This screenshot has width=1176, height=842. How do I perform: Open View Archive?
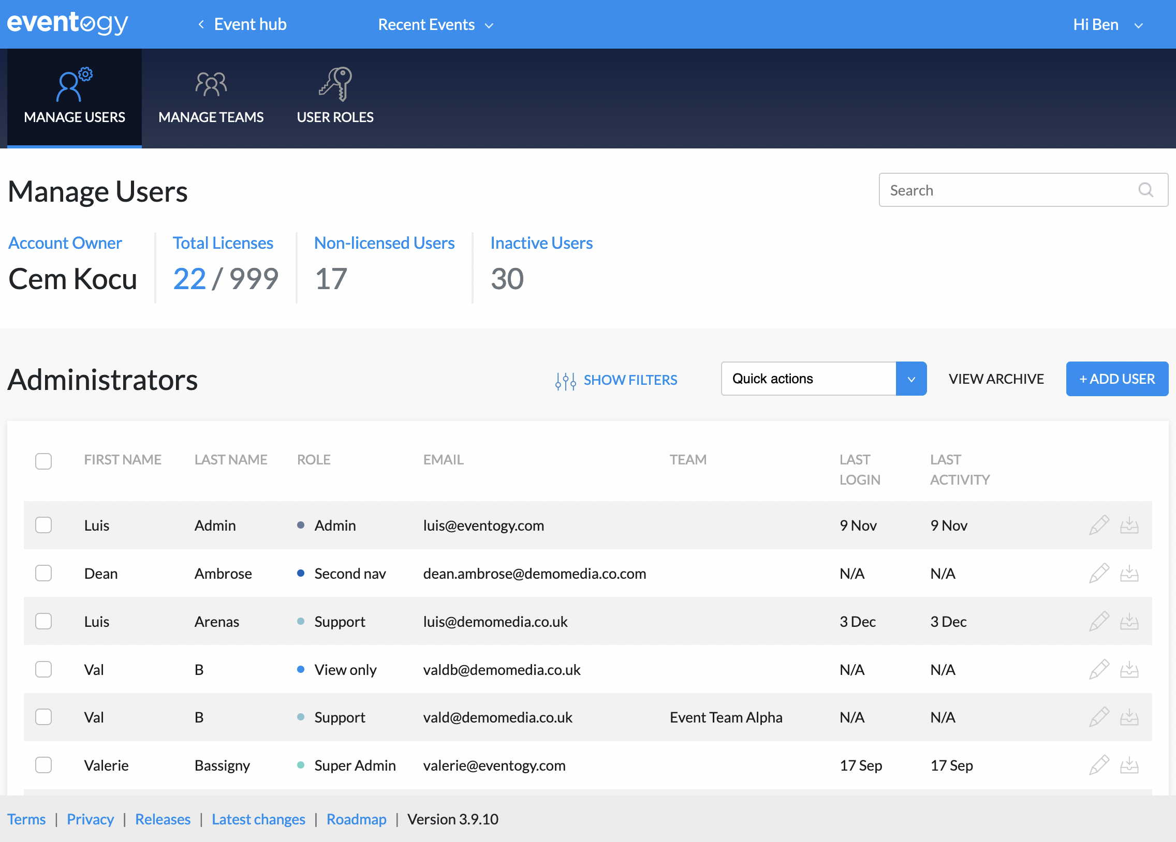coord(996,379)
